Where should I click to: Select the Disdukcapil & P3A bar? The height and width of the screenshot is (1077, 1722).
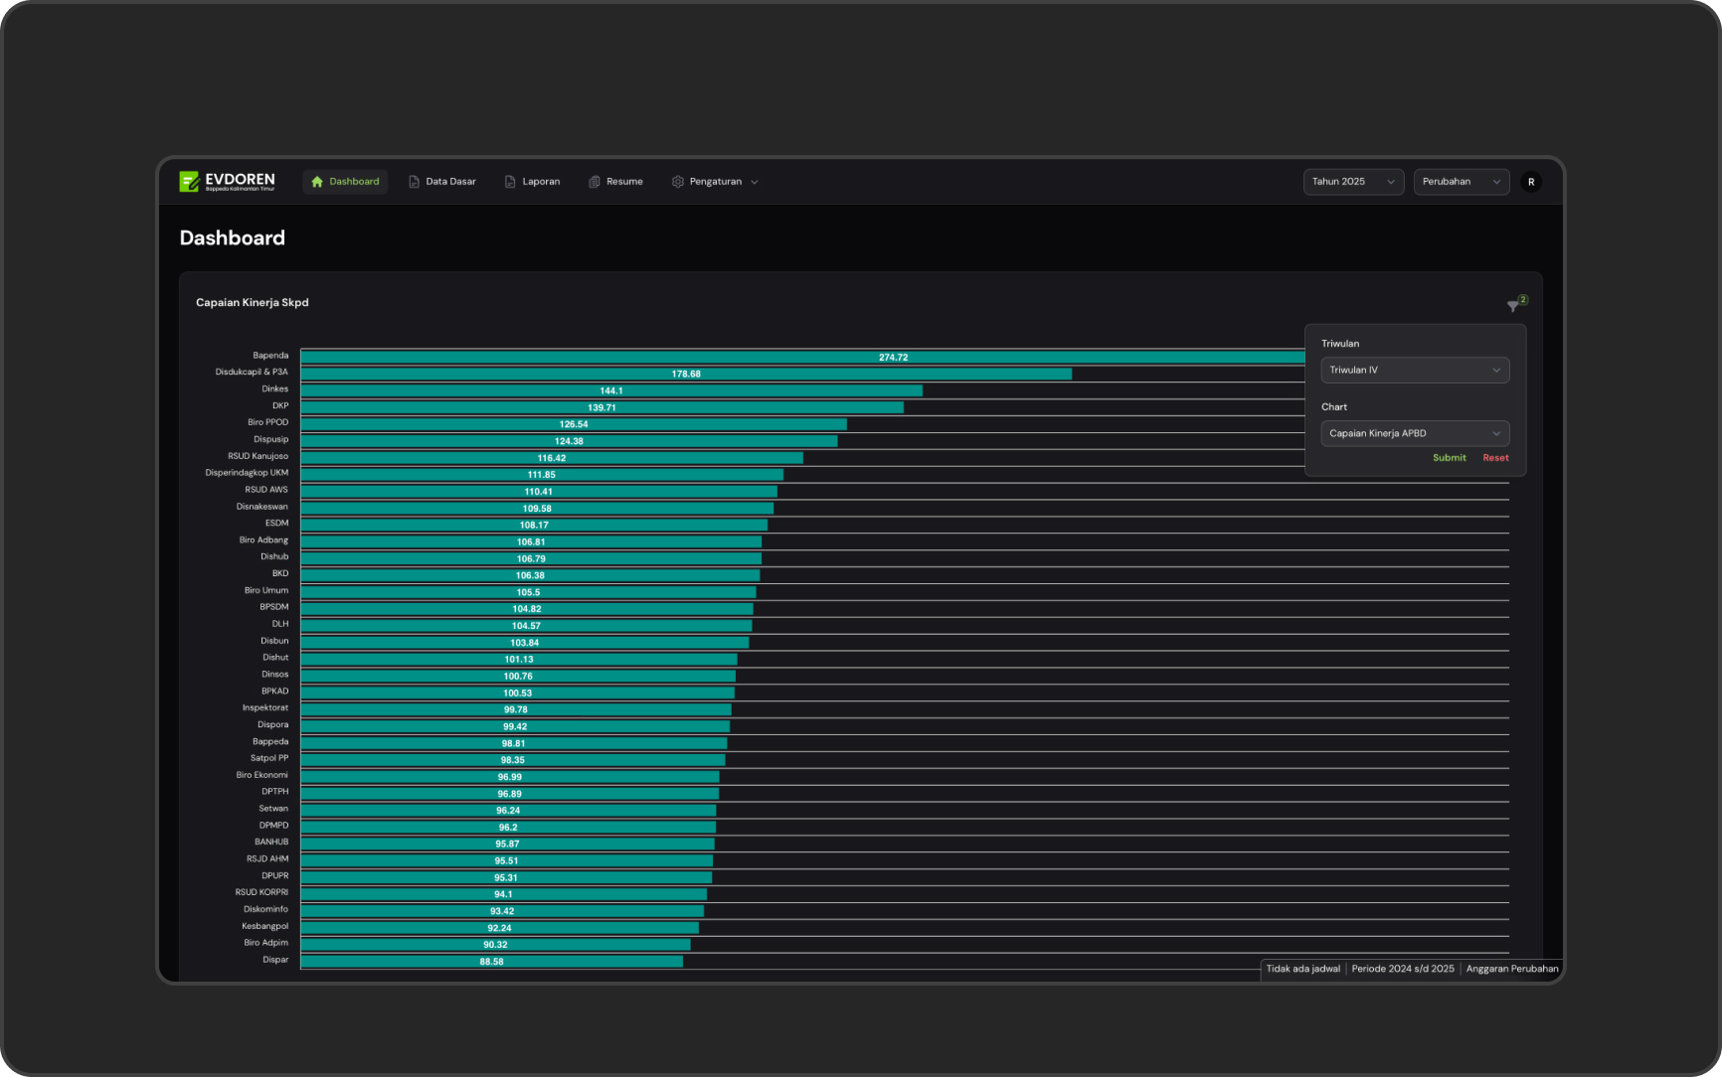click(686, 375)
